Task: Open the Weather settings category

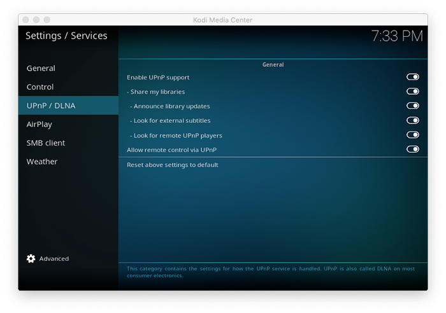Action: (x=68, y=162)
